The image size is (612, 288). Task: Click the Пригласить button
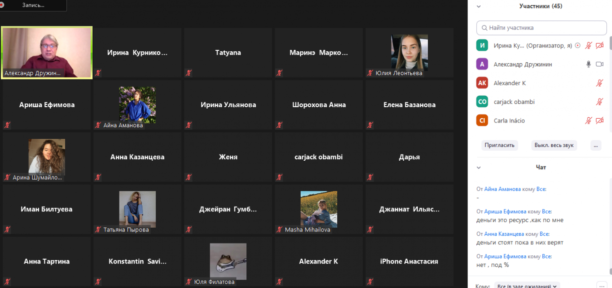coord(500,145)
